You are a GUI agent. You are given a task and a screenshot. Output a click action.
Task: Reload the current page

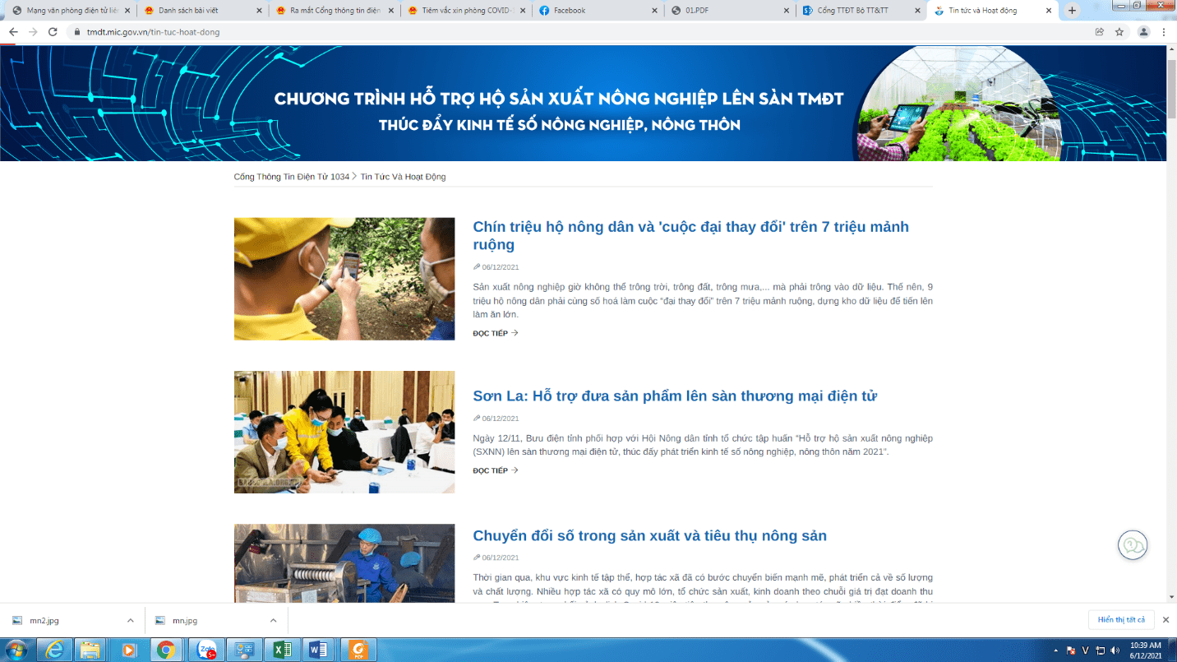tap(53, 32)
